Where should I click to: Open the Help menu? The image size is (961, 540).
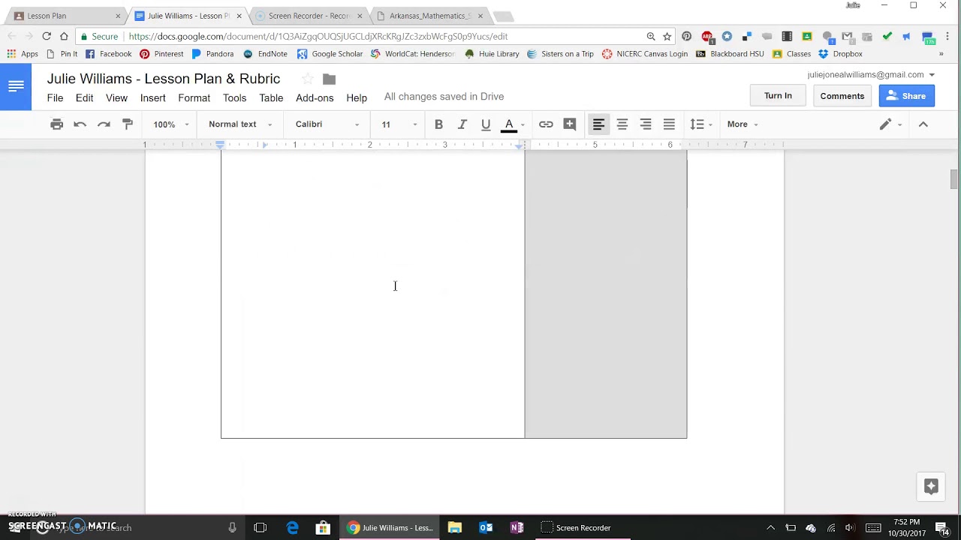point(357,98)
